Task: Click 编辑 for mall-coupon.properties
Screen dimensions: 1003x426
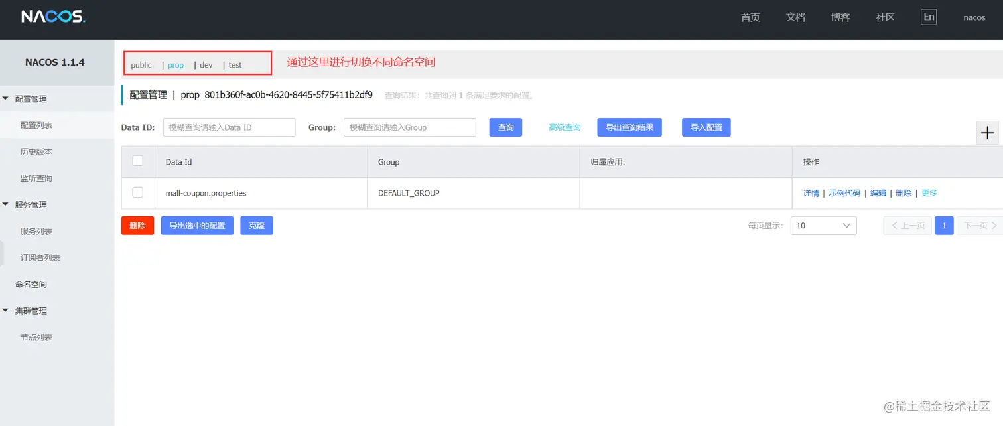Action: 878,193
